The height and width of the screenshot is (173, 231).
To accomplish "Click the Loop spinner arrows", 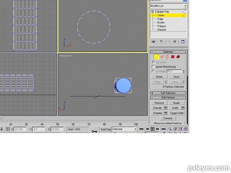I will [183, 82].
